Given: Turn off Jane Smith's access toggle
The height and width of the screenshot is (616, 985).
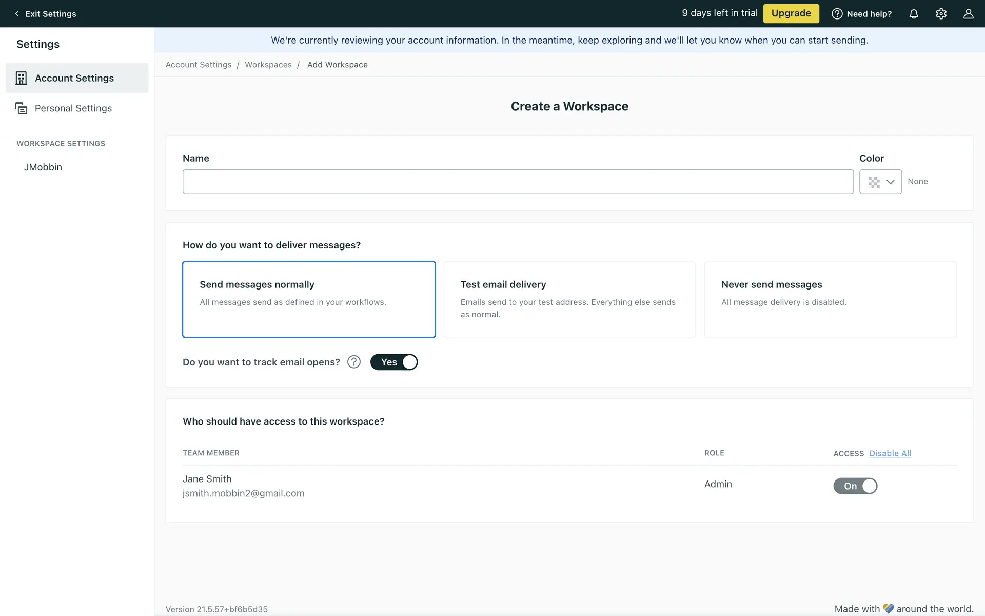Looking at the screenshot, I should 855,486.
